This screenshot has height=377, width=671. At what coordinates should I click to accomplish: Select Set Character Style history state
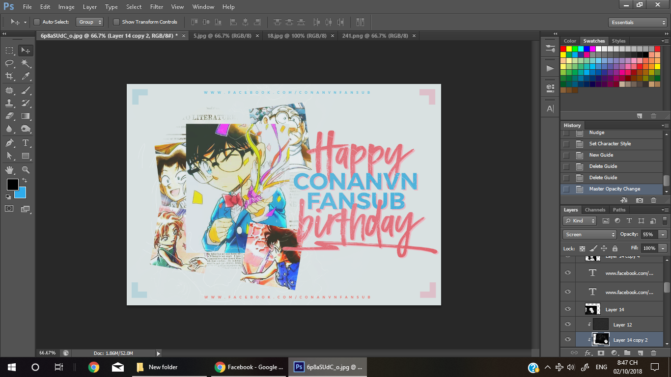612,144
